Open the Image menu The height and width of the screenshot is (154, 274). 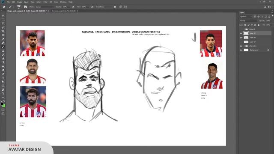click(x=19, y=2)
